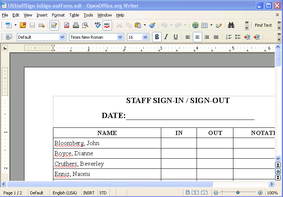Open the Styles and Formatting icon

[x=9, y=37]
